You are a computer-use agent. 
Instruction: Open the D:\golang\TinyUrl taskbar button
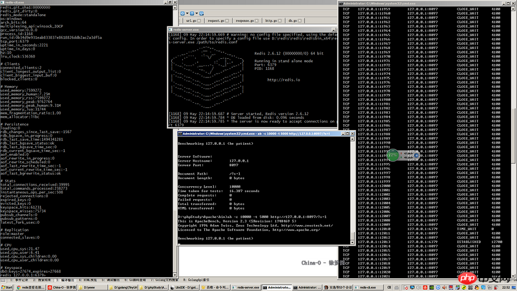[123, 287]
